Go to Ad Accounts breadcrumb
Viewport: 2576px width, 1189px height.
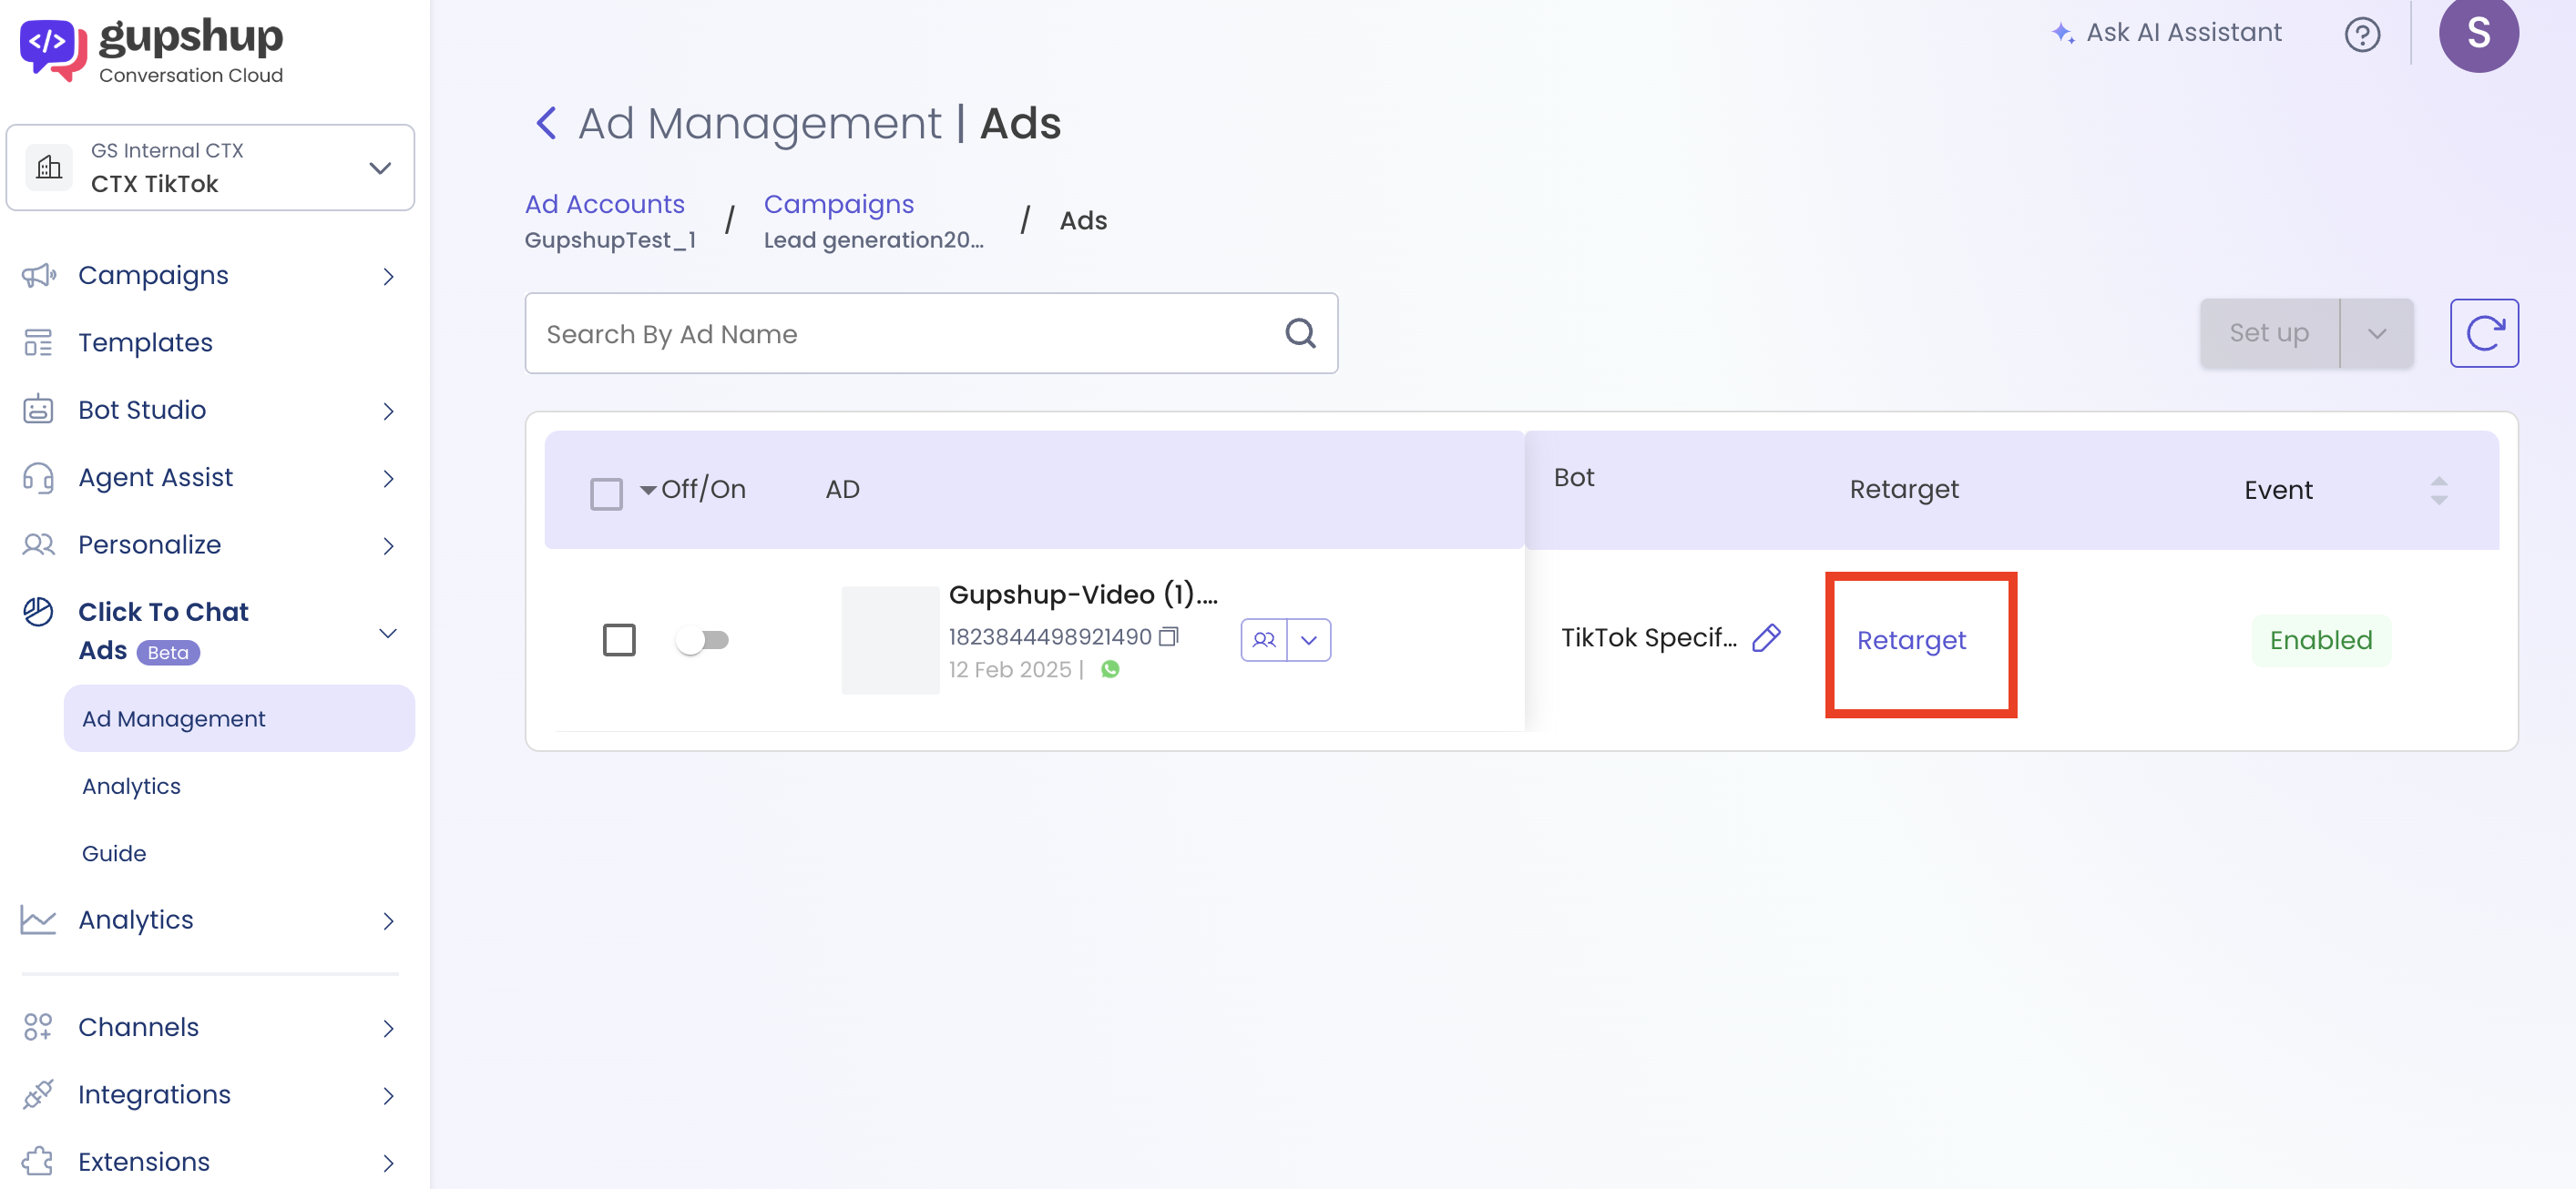pyautogui.click(x=604, y=204)
